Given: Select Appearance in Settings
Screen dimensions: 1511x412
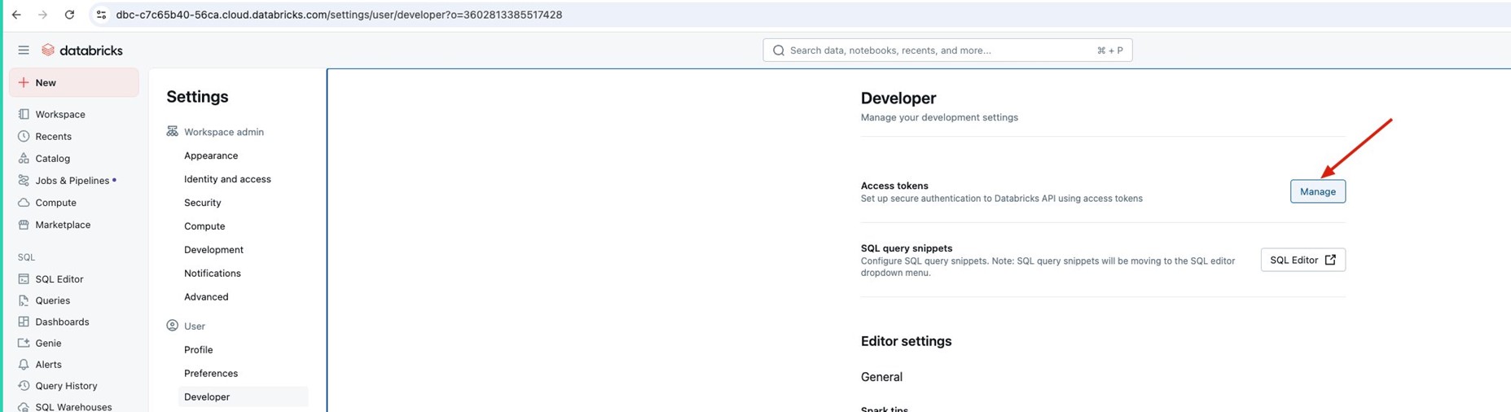Looking at the screenshot, I should point(211,156).
